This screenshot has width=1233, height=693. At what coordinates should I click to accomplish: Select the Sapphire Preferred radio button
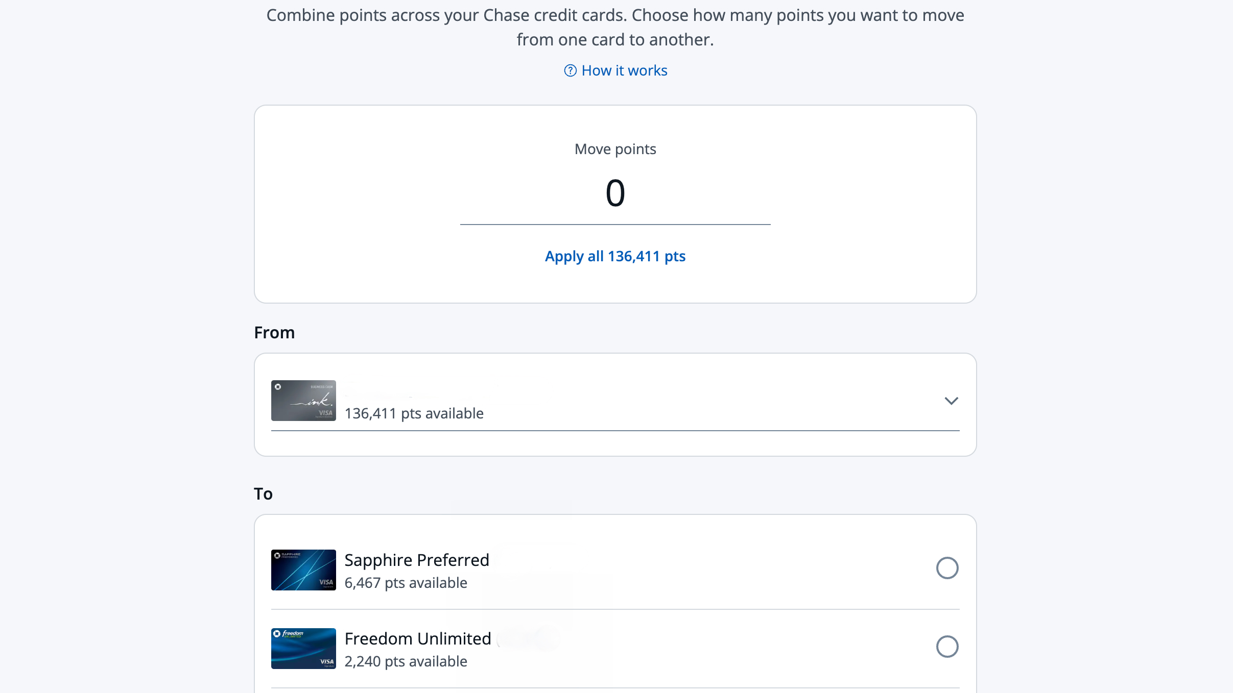click(x=947, y=568)
